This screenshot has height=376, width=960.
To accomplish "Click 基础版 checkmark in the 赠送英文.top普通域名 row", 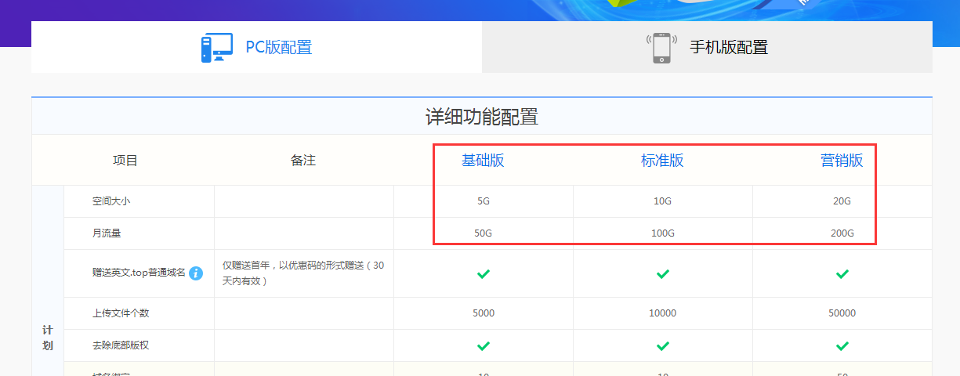I will click(484, 273).
